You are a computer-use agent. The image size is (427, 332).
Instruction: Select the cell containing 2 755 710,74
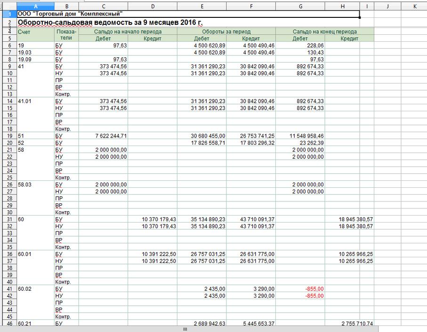[x=349, y=324]
